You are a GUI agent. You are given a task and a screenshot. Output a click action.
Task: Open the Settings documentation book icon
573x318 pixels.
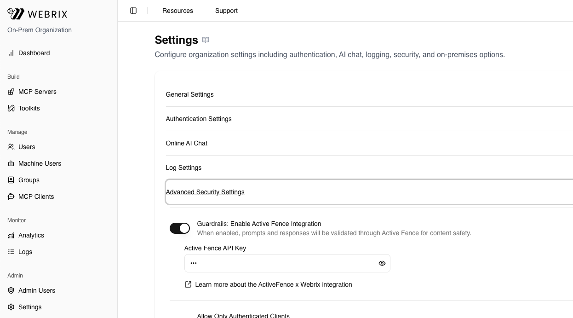pyautogui.click(x=206, y=40)
